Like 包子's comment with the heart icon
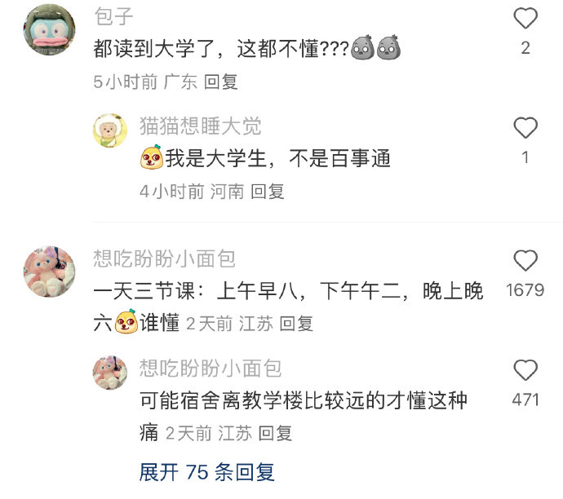This screenshot has width=563, height=499. point(525,18)
